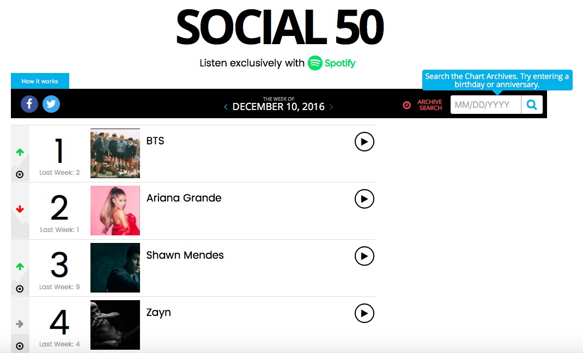Expand Zayn chart entry details
This screenshot has height=353, width=583.
click(20, 346)
